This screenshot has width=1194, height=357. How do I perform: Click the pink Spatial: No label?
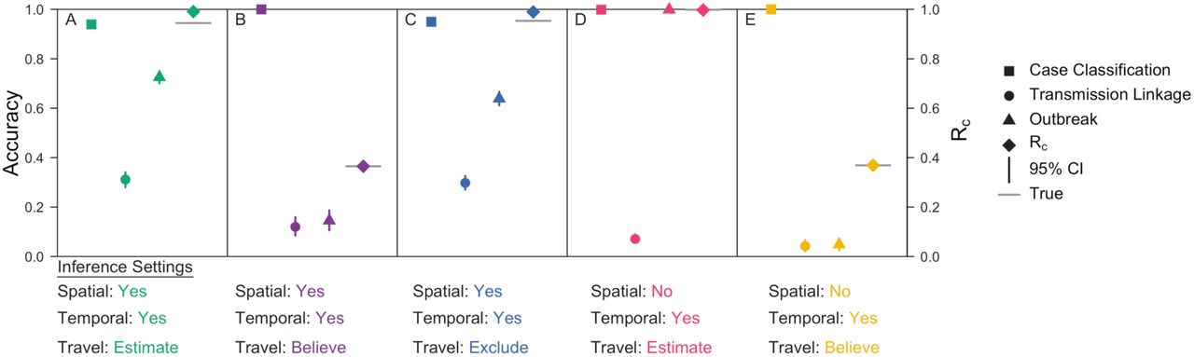coord(632,291)
